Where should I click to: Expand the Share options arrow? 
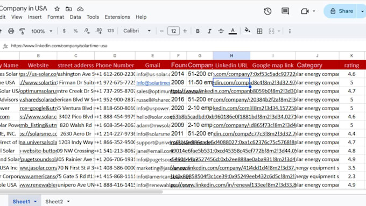(362, 11)
